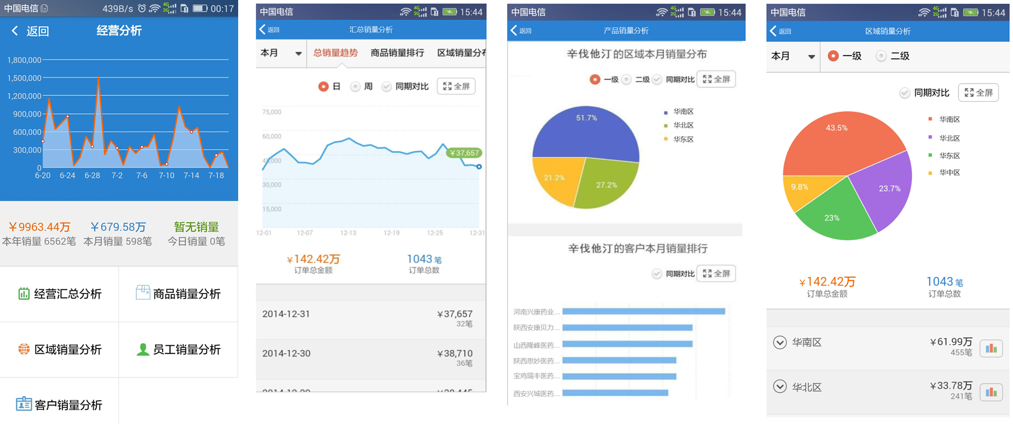This screenshot has height=440, width=1013.
Task: Open bar chart icon for 华北区 row
Action: [x=991, y=392]
